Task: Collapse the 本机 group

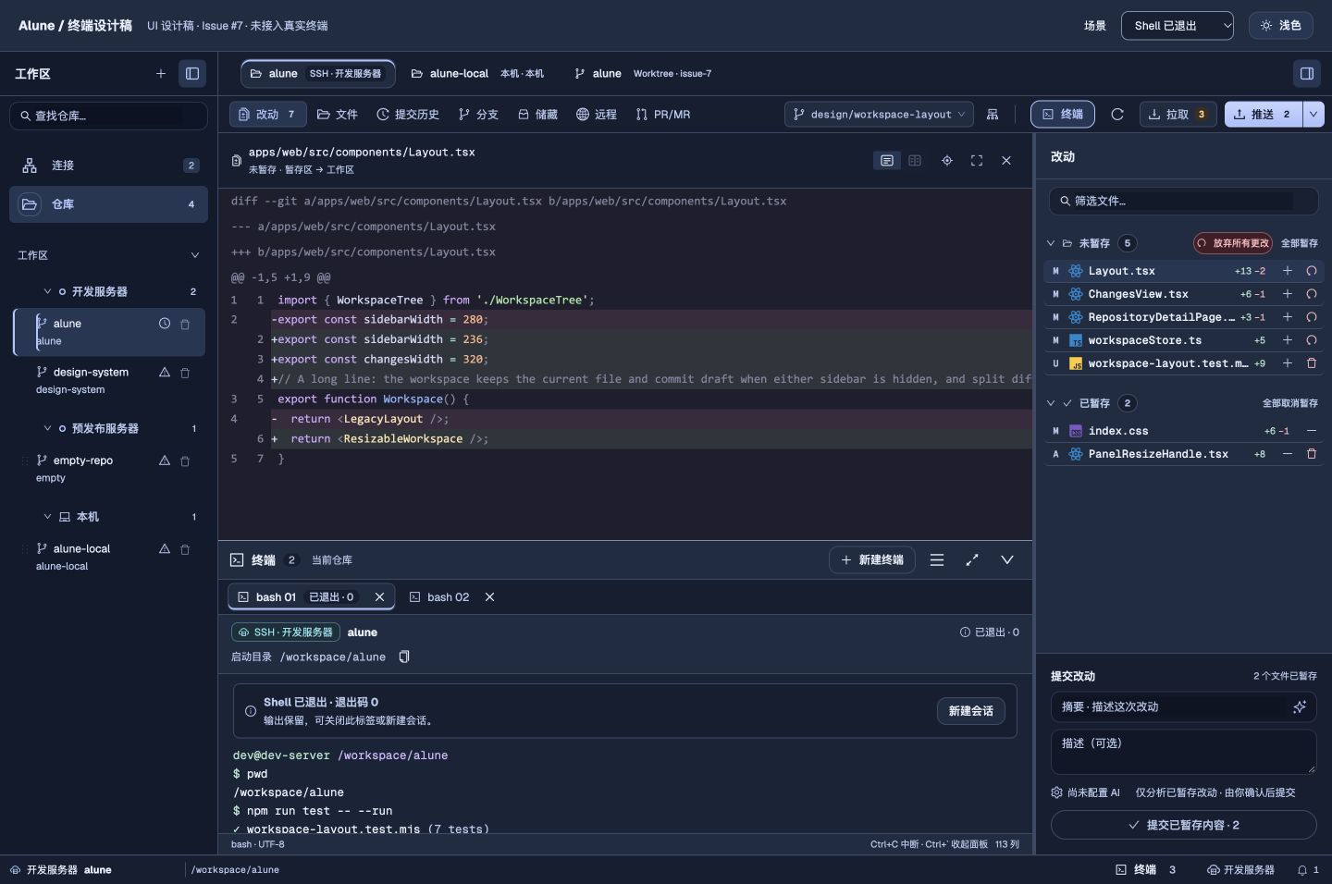Action: point(47,517)
